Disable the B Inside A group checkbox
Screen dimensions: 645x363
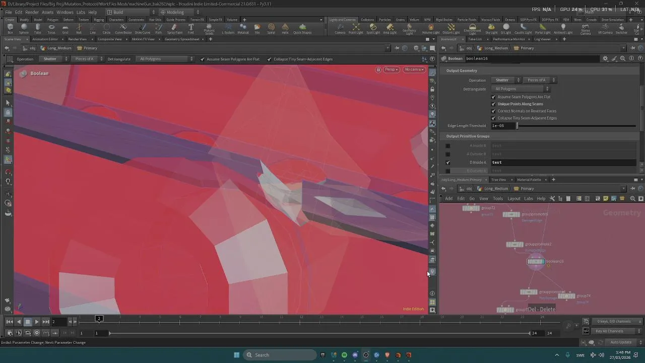(x=448, y=162)
